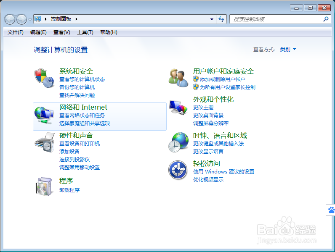Click 查找并解决问题 link
335x252 pixels.
[x=77, y=95]
